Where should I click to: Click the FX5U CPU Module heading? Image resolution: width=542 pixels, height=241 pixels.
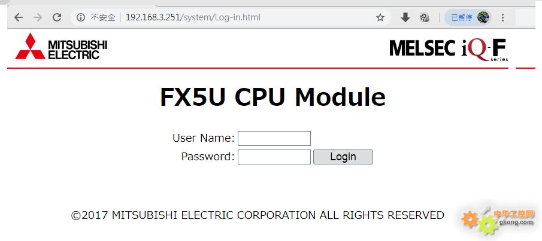(x=272, y=97)
